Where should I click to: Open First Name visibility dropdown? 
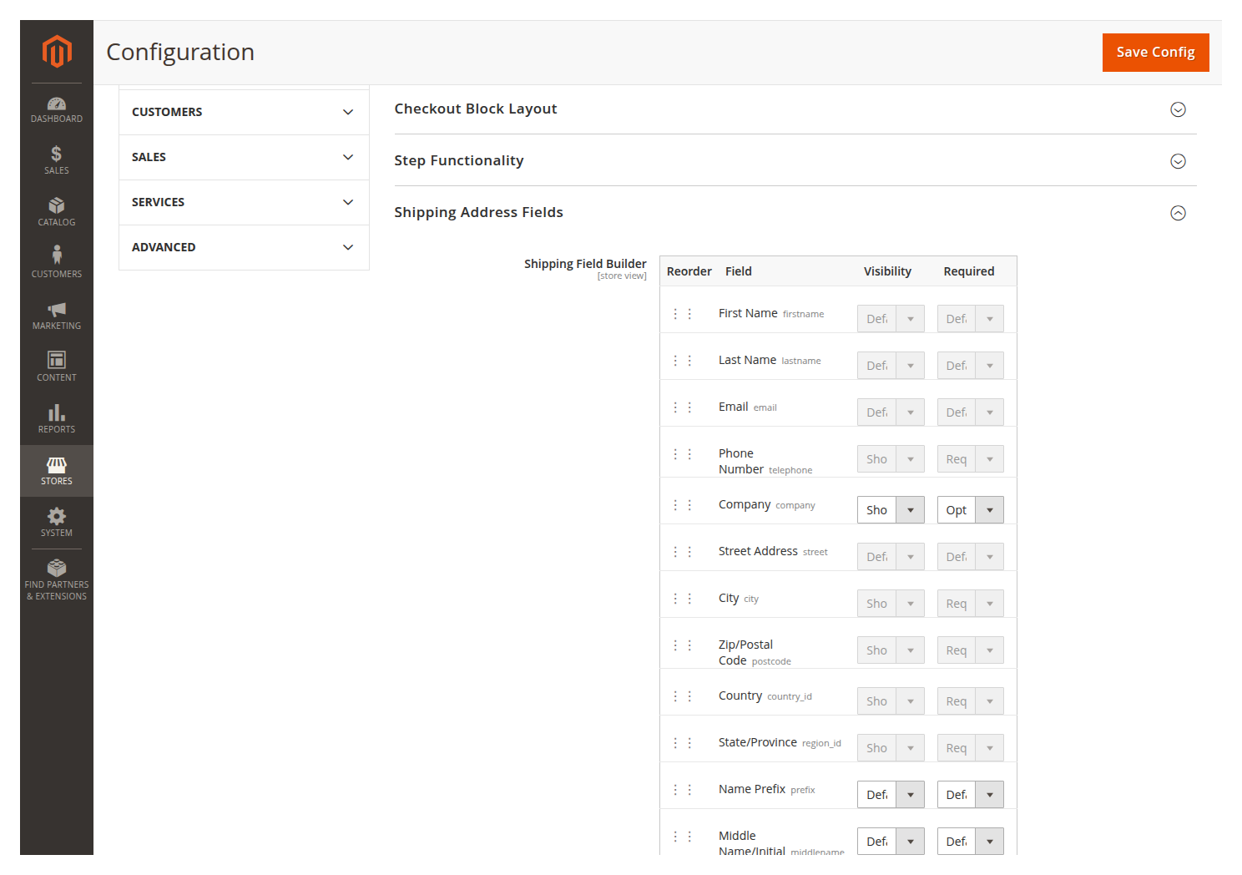click(891, 319)
